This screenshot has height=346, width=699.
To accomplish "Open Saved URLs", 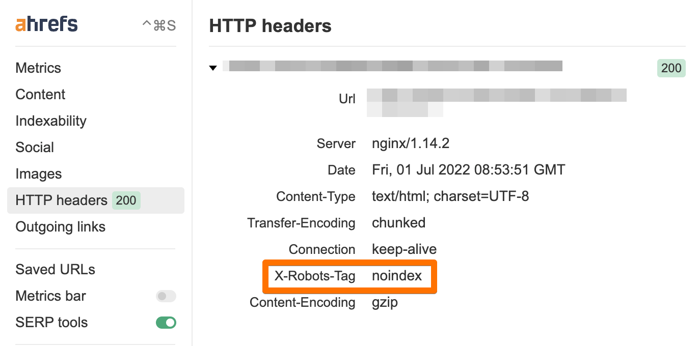I will tap(55, 269).
